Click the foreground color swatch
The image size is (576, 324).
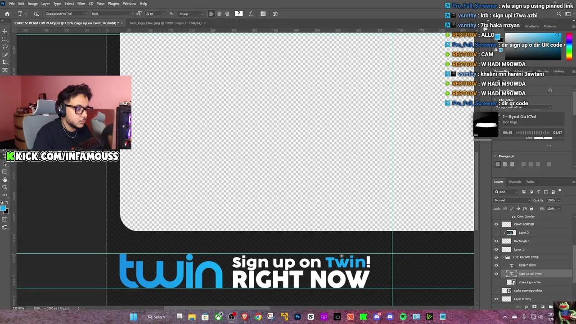[x=3, y=208]
